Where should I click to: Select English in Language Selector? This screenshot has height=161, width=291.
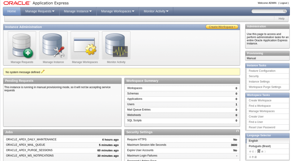point(253,141)
